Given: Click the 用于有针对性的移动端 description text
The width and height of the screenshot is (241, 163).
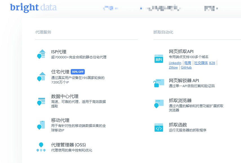Looking at the screenshot, I should [x=79, y=128].
